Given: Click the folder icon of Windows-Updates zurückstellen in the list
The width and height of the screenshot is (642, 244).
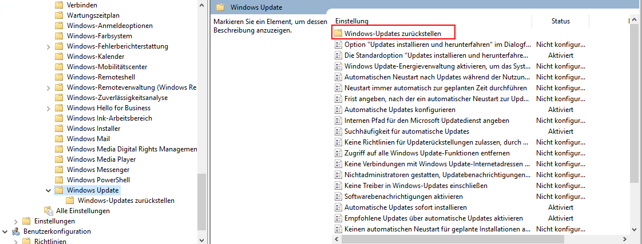Looking at the screenshot, I should [338, 33].
